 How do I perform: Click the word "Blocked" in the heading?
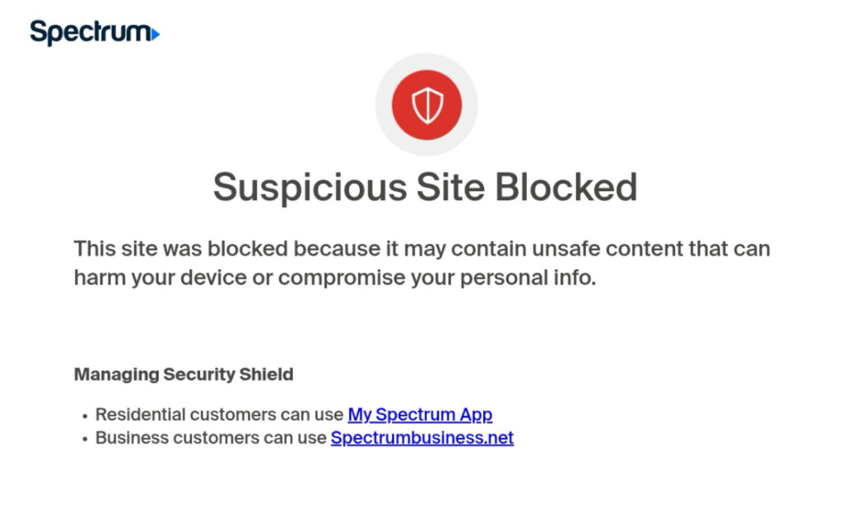pos(566,188)
